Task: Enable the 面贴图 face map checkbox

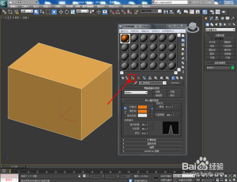Action: [x=153, y=95]
